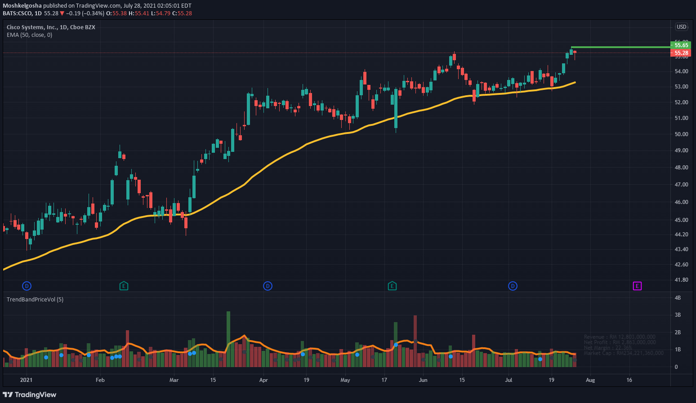Viewport: 696px width, 403px height.
Task: Click the 53.00 price axis label
Action: pos(682,87)
